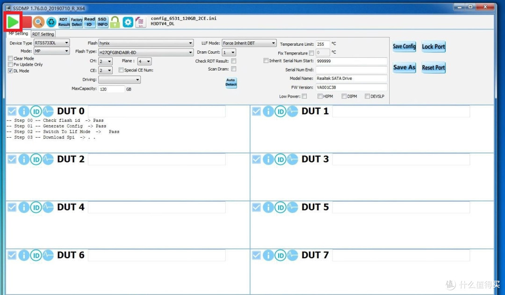
Task: Click the Factory Defect toolbar icon
Action: coord(77,22)
